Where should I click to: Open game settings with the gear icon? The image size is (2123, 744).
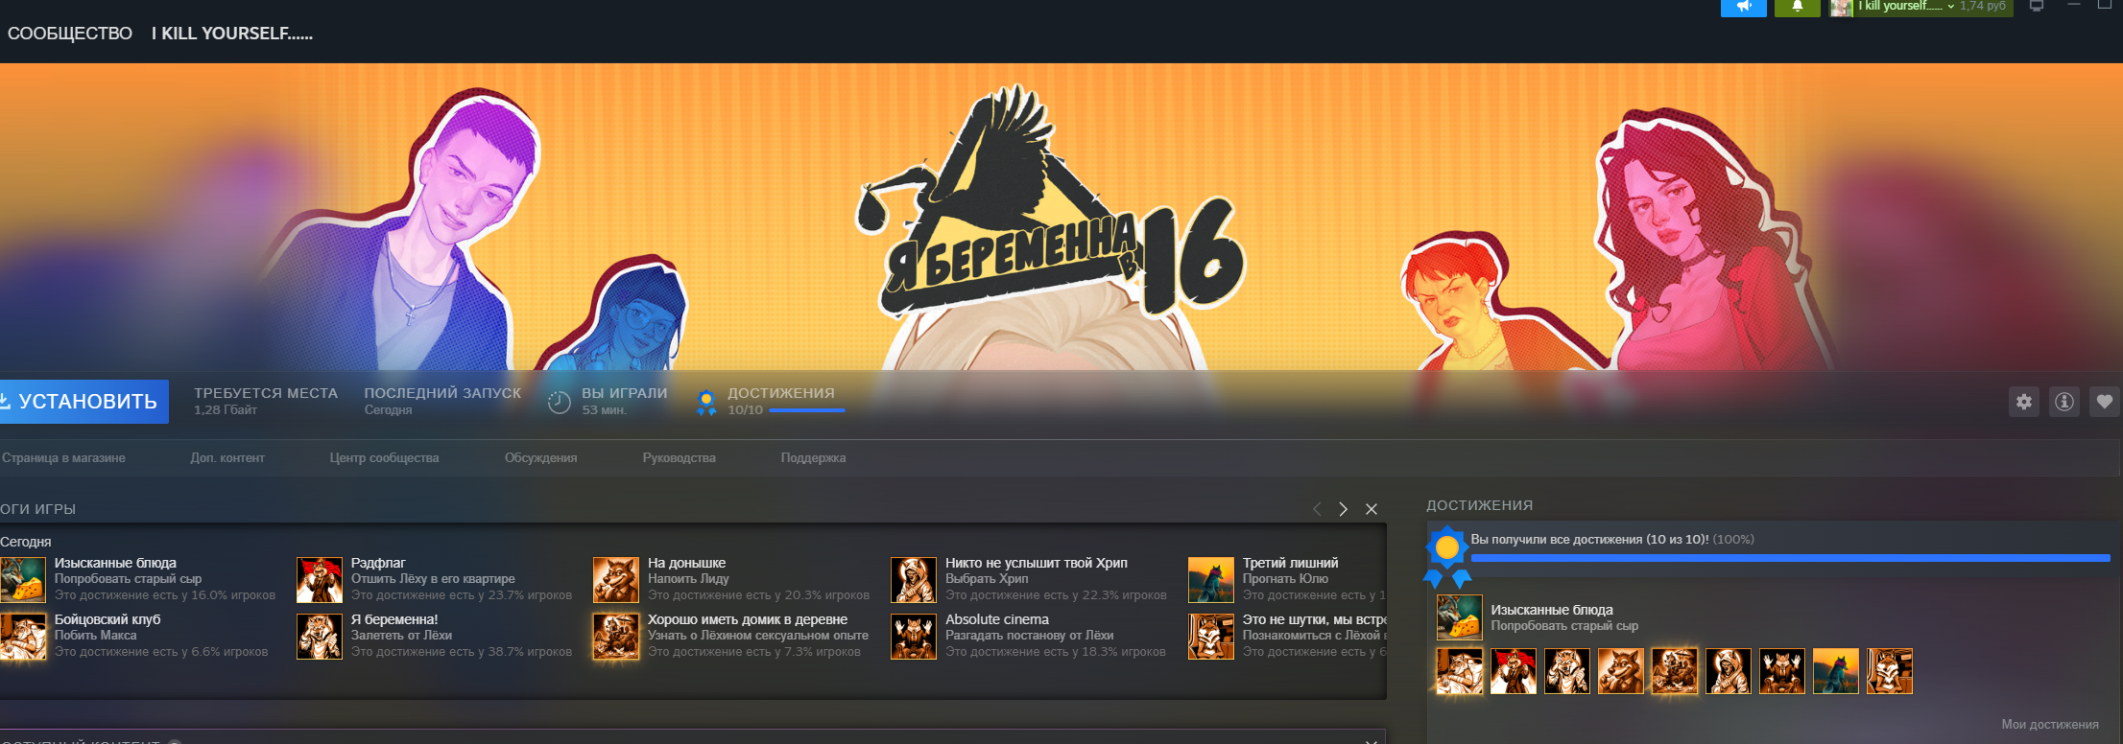coord(2024,402)
